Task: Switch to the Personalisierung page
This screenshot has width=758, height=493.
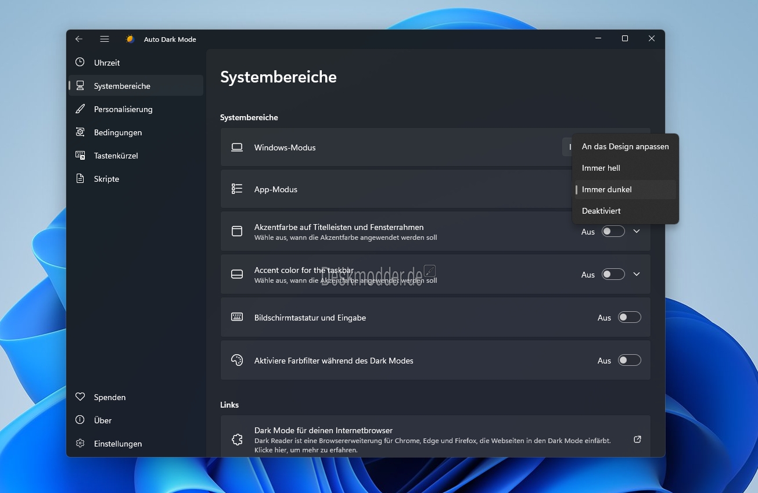Action: pyautogui.click(x=136, y=109)
